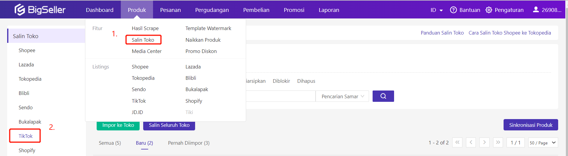Go to next page arrow
Image resolution: width=568 pixels, height=156 pixels.
coord(484,143)
